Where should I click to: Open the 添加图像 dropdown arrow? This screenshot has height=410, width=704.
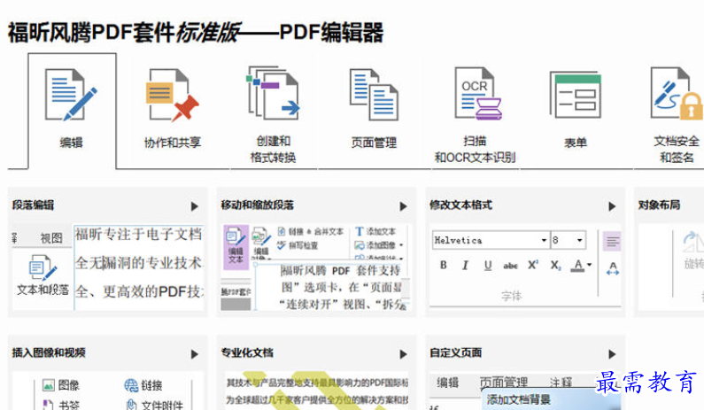[x=400, y=245]
